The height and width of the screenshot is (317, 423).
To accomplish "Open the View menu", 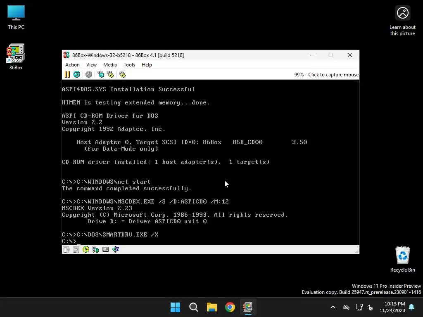I will (x=91, y=65).
